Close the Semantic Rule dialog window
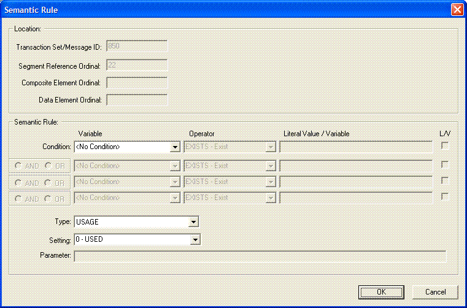Viewport: 467px width, 308px height. pos(457,10)
